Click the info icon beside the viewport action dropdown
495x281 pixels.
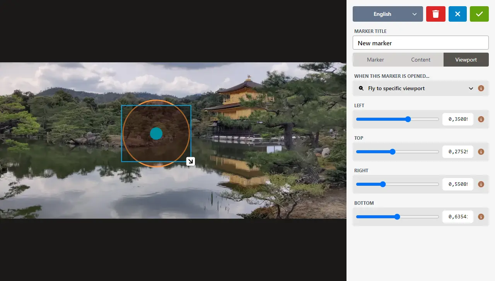481,88
